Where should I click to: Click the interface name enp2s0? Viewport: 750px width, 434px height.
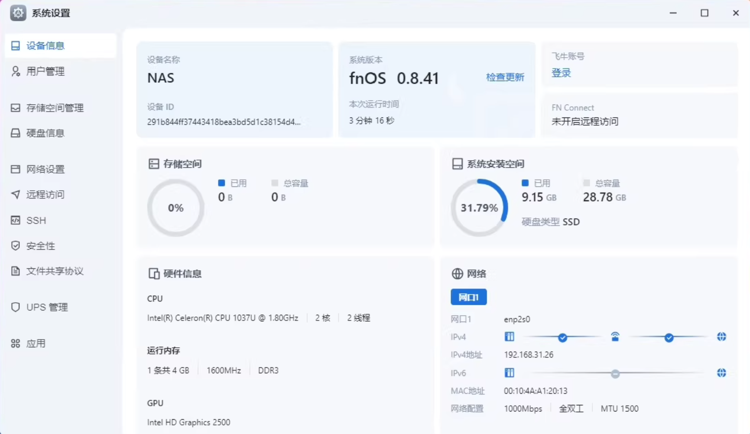517,319
